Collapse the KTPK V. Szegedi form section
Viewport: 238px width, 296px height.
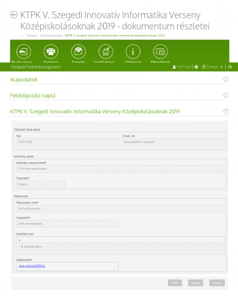pyautogui.click(x=226, y=111)
